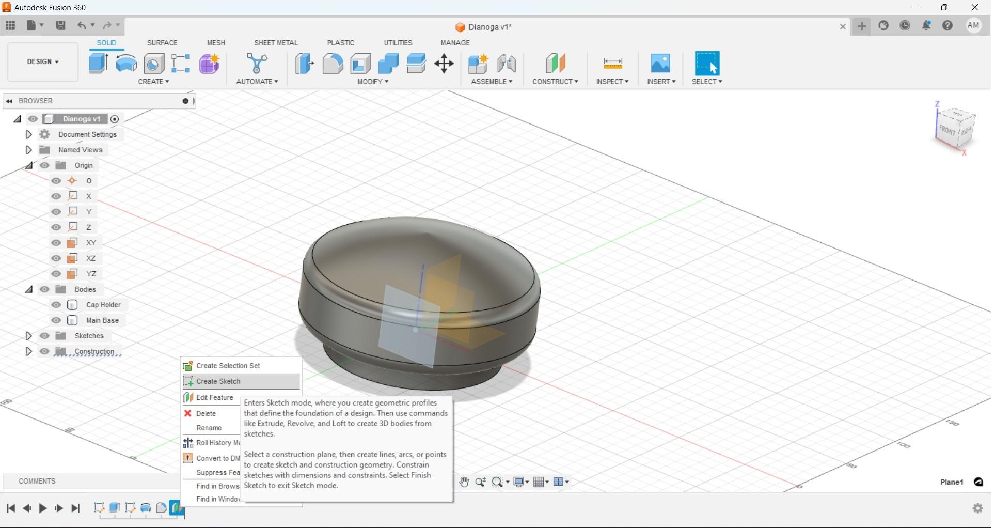The width and height of the screenshot is (995, 528).
Task: Select the Revolve tool icon
Action: pos(126,64)
